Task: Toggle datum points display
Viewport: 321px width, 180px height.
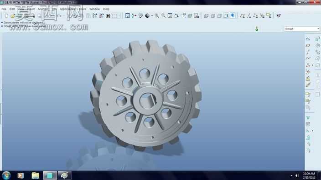Action: 255,16
